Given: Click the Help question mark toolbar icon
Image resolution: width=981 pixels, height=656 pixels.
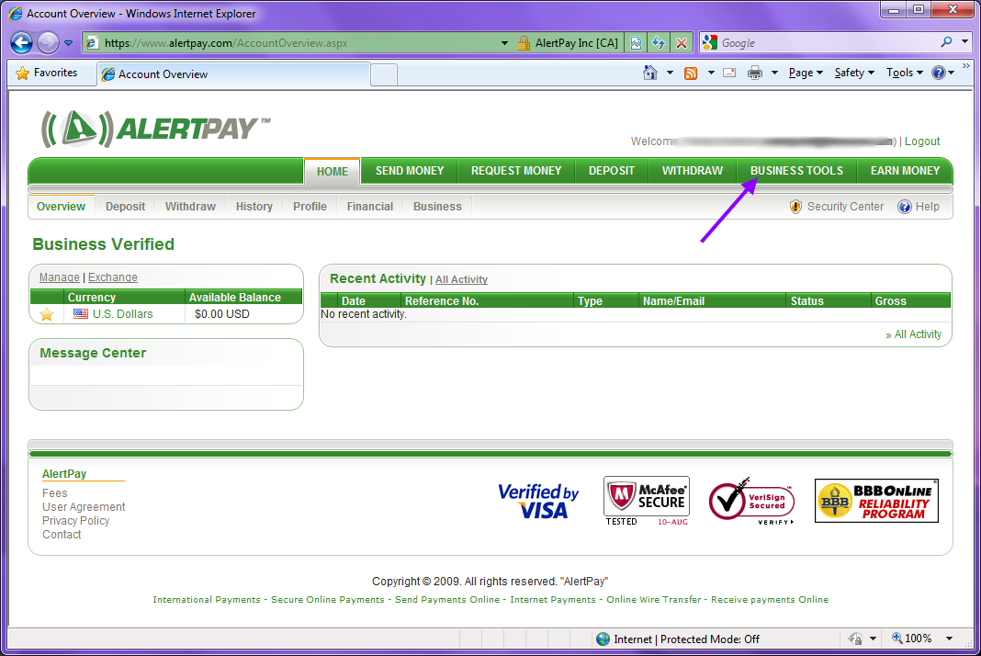Looking at the screenshot, I should (939, 73).
